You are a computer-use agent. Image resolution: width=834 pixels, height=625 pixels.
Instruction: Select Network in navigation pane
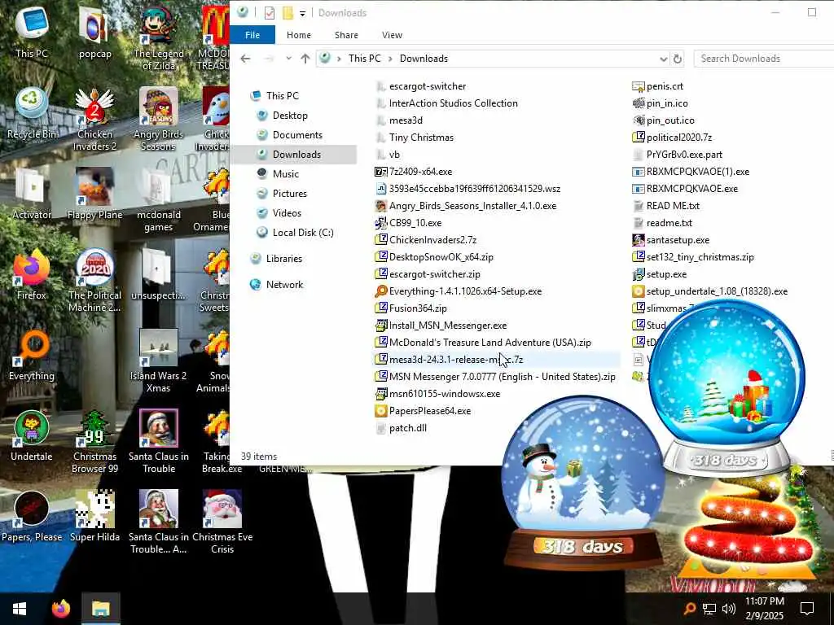click(x=284, y=285)
